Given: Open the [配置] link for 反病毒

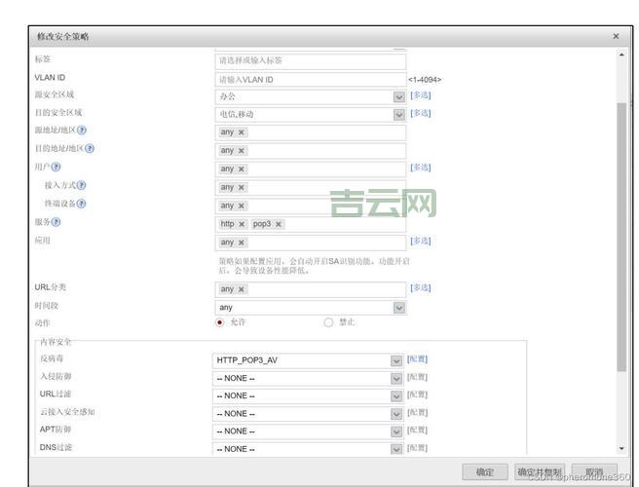Looking at the screenshot, I should (417, 359).
